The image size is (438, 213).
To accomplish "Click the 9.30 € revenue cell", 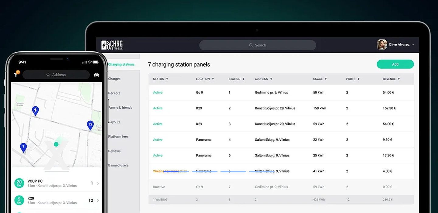I will point(387,140).
